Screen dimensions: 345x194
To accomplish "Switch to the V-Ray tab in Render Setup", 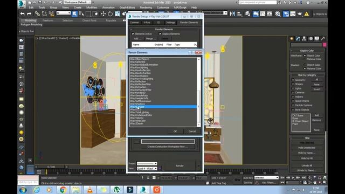I will [x=147, y=23].
